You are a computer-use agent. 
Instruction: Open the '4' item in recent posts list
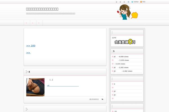click(x=114, y=84)
